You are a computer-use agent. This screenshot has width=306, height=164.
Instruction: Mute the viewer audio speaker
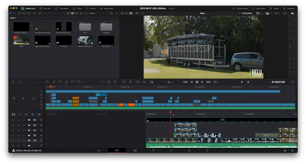tap(292, 13)
